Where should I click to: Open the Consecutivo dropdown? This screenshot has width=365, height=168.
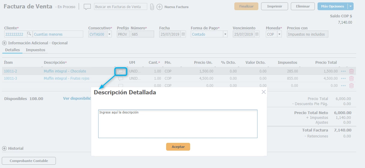click(x=109, y=34)
